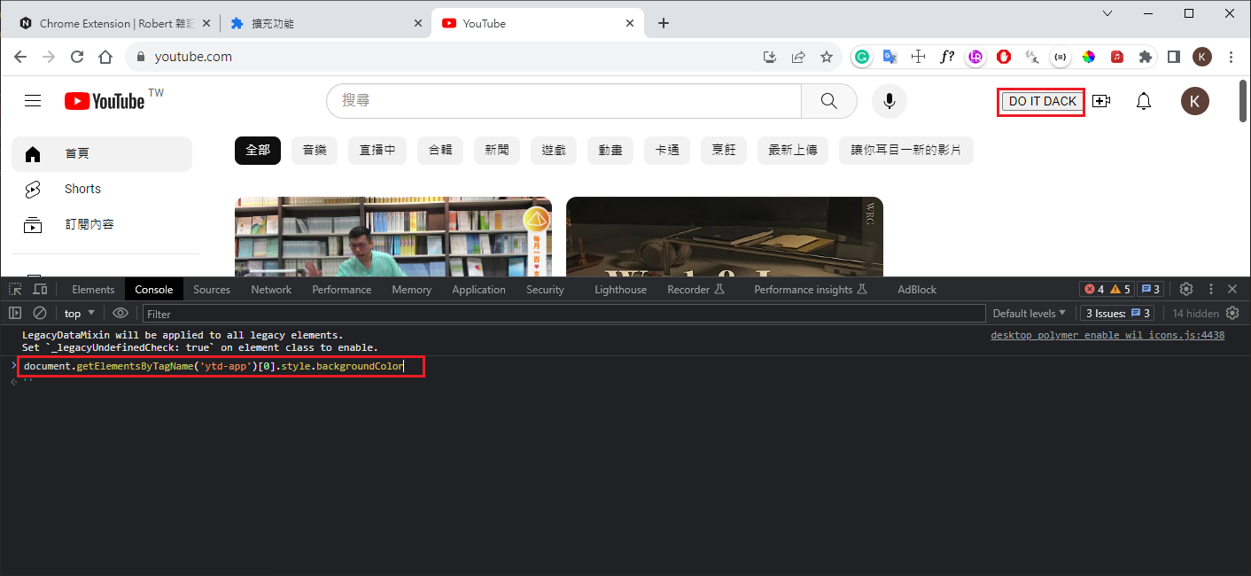Open the Default levels dropdown
Screen dimensions: 1251x576
coord(1030,313)
